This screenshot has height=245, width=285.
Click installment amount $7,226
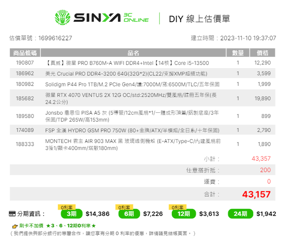[x=153, y=214]
